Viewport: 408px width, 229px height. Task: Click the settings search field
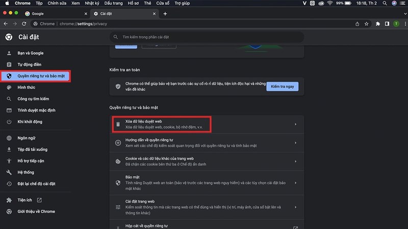207,37
